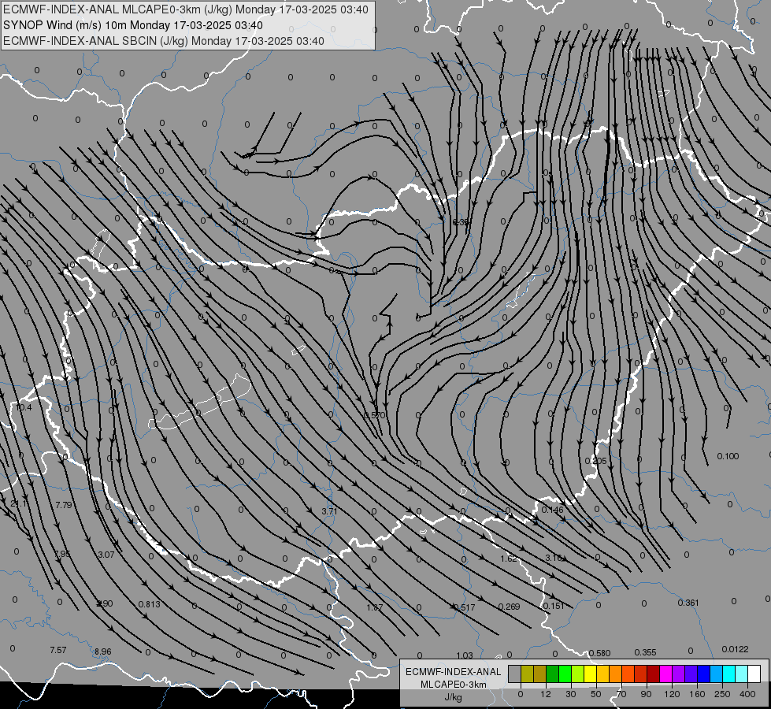Click the gray swatch in the MLCAPE legend
The height and width of the screenshot is (709, 771).
[x=515, y=674]
